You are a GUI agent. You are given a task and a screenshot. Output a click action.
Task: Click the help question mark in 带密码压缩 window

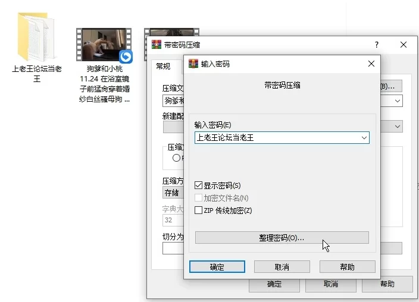[377, 45]
